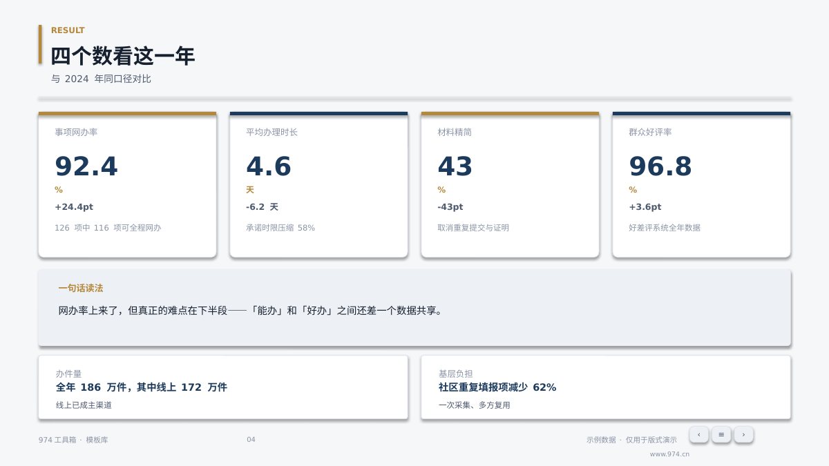The width and height of the screenshot is (829, 466).
Task: Select the 平均办理时长 card label
Action: [271, 132]
